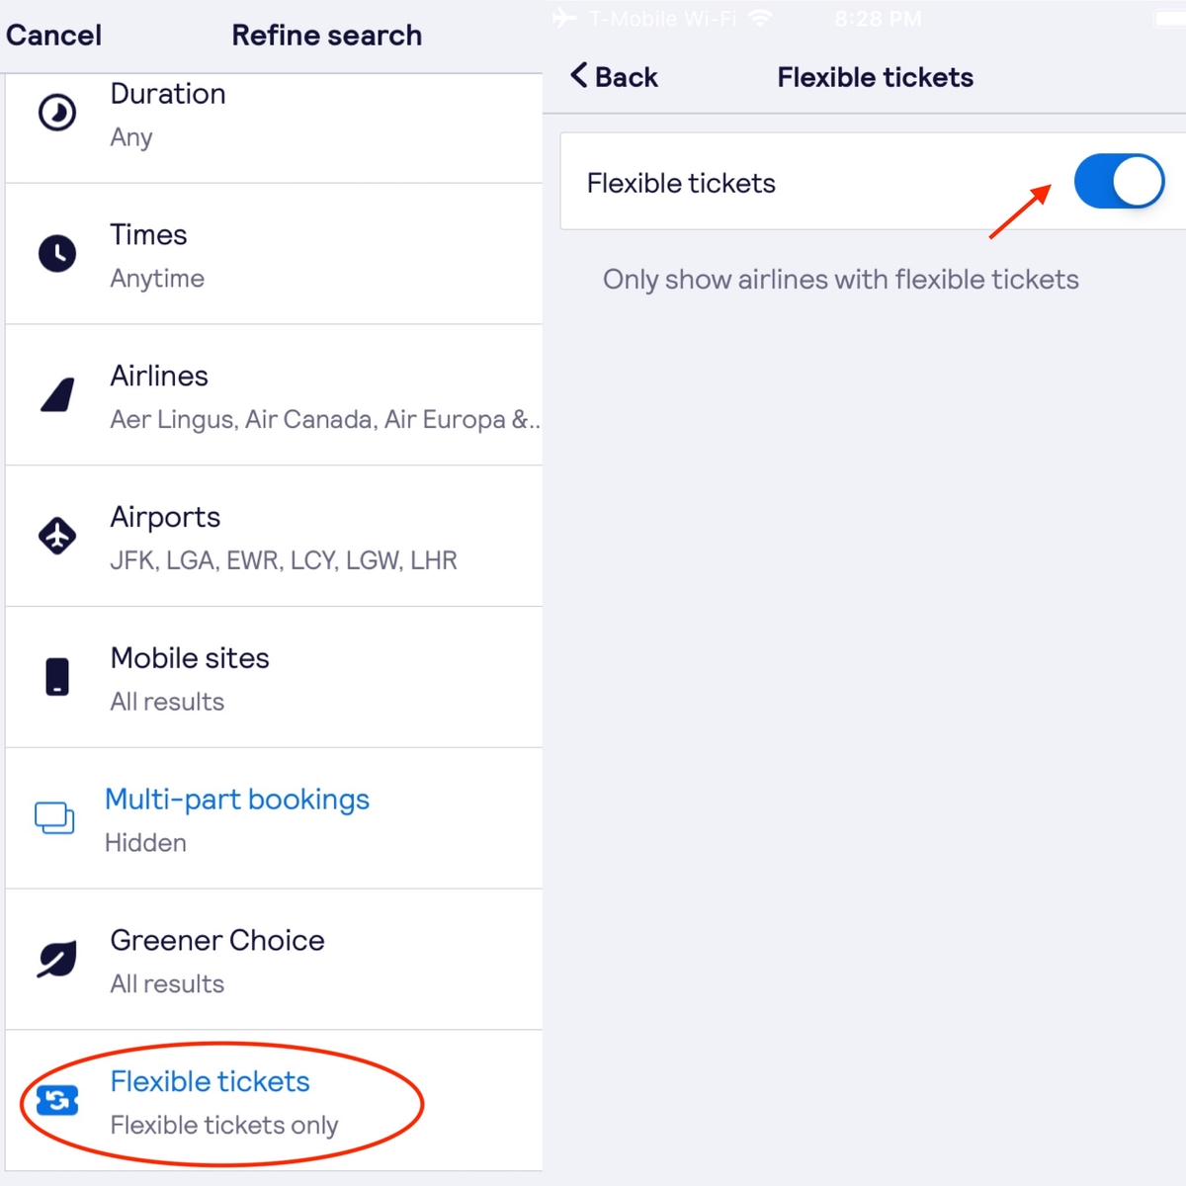Viewport: 1186px width, 1186px height.
Task: Click the Multi-part bookings overlapping windows icon
Action: click(54, 818)
